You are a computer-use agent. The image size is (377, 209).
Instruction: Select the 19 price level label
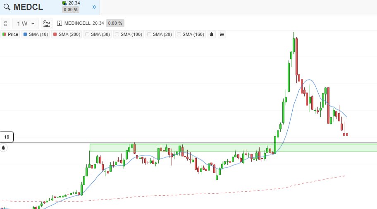7,137
